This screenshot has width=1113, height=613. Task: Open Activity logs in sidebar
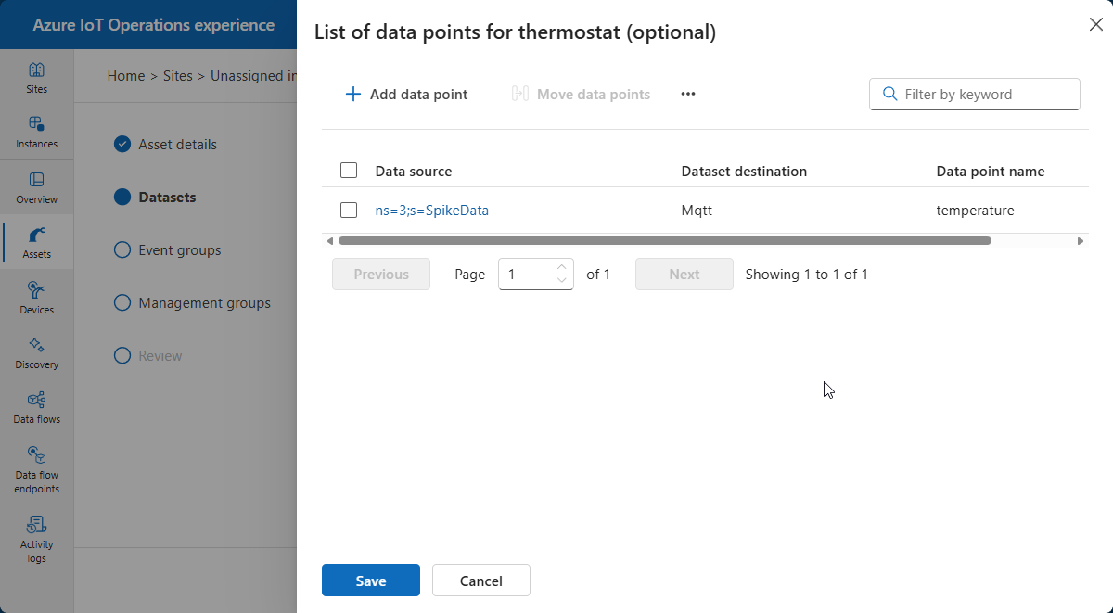pyautogui.click(x=36, y=539)
